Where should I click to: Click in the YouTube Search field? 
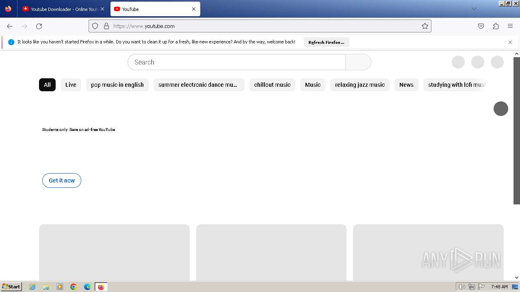tap(236, 62)
